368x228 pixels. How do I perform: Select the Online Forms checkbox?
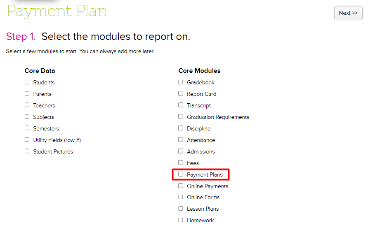click(181, 197)
